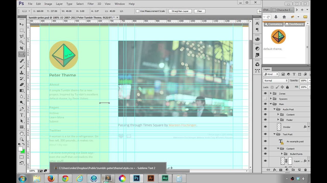Select the Polygonal Lasso tool

click(22, 36)
